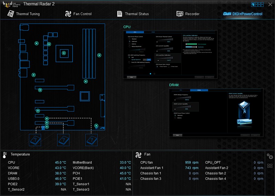Click the Assistant Fan 2 row label
The image size is (275, 196).
(217, 168)
